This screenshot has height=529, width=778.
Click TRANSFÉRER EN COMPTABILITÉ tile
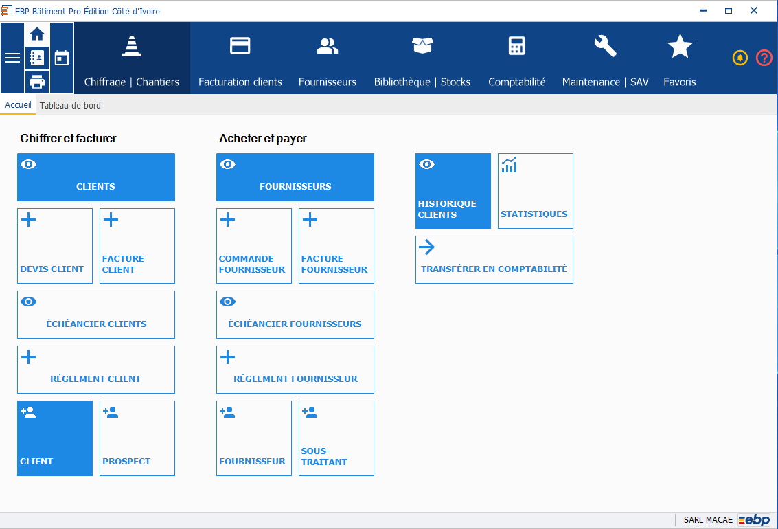494,260
